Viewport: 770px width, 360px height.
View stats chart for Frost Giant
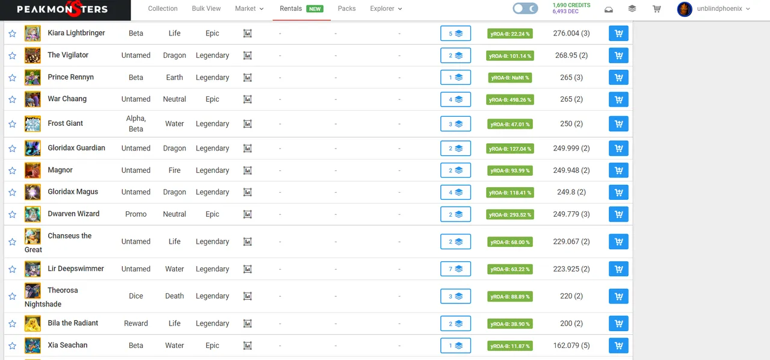(x=247, y=124)
